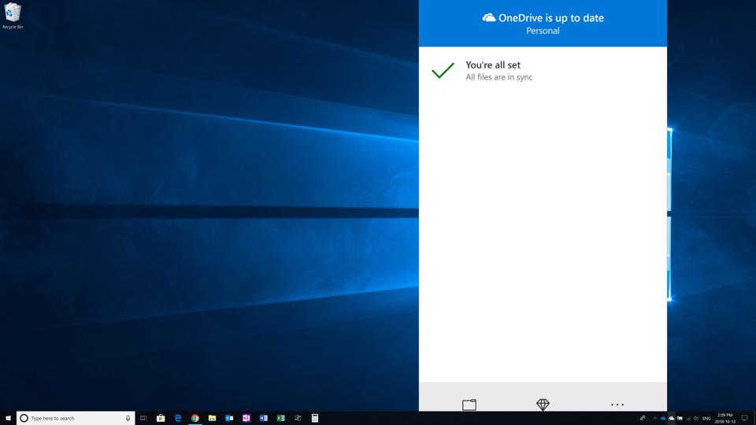Launch Microsoft Edge from the taskbar

coord(178,418)
